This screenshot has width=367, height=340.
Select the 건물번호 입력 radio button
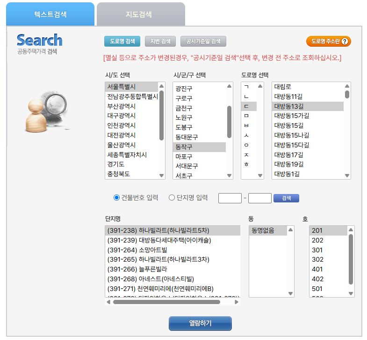(x=116, y=198)
